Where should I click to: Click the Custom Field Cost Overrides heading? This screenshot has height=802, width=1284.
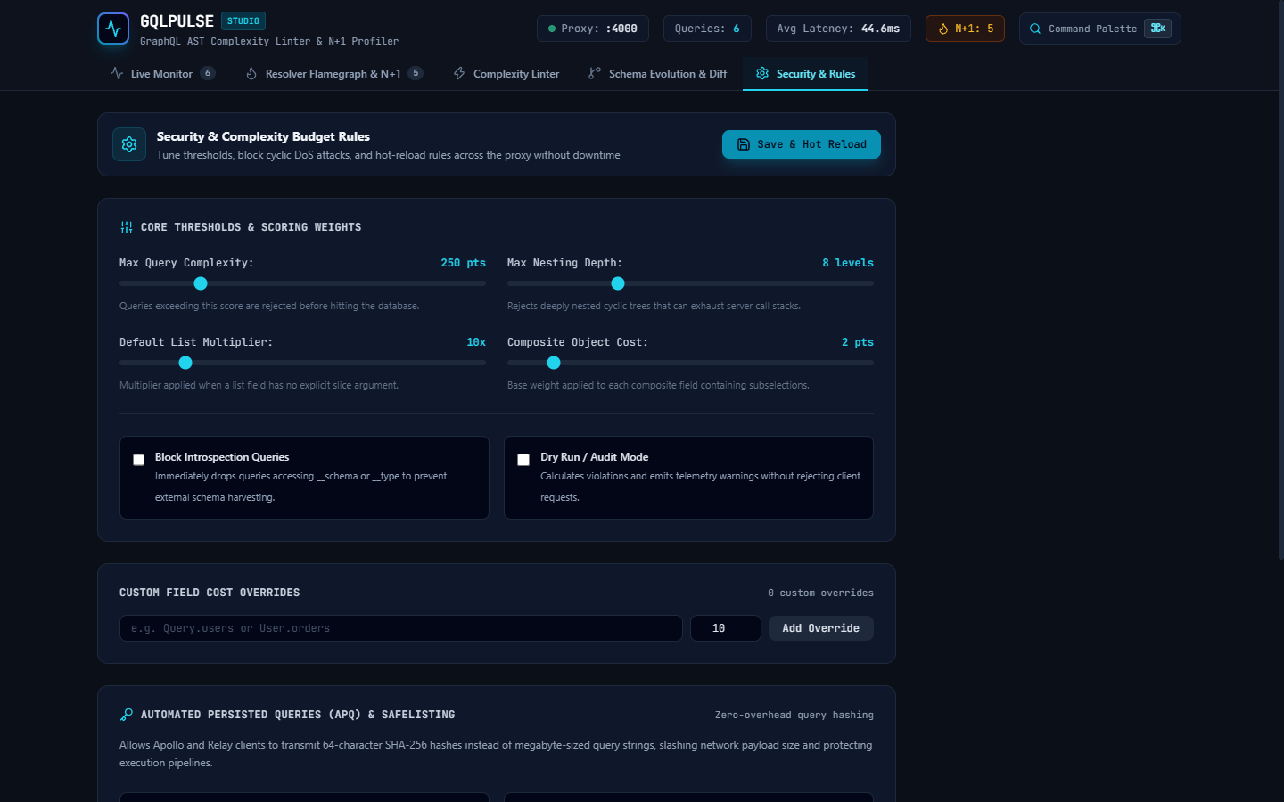tap(210, 593)
